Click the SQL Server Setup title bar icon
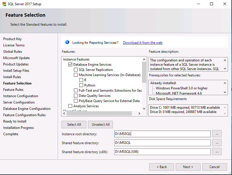The image size is (232, 175). coord(4,4)
